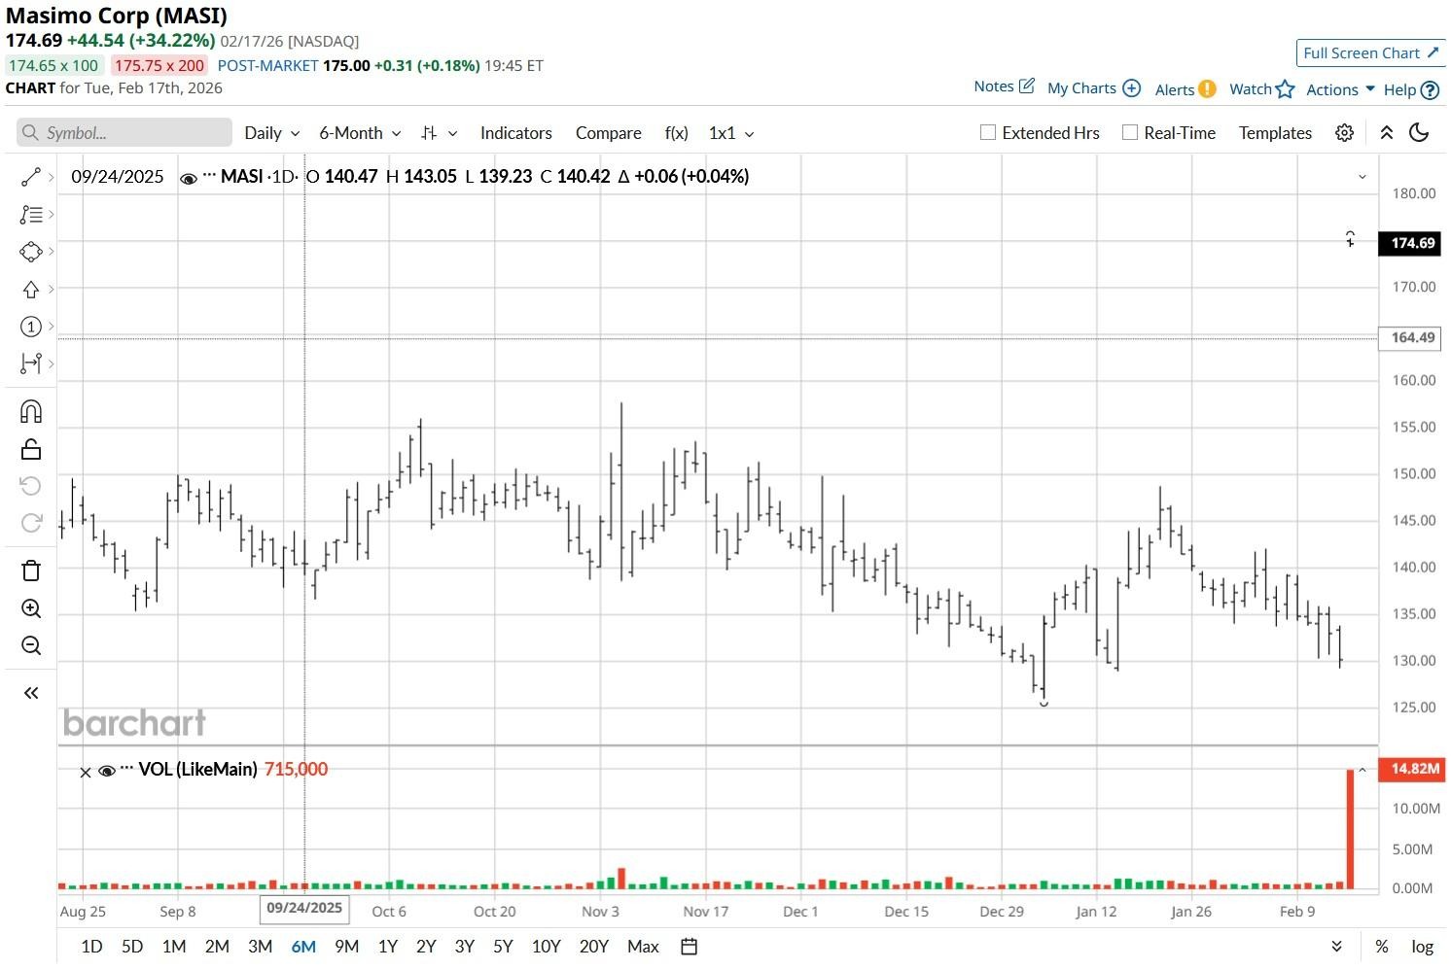Open the 1x1 grid layout dropdown
This screenshot has width=1451, height=969.
click(x=731, y=133)
